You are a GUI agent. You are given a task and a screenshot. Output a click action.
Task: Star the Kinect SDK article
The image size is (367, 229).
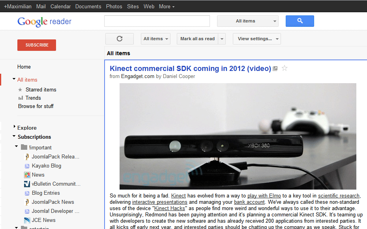click(285, 68)
